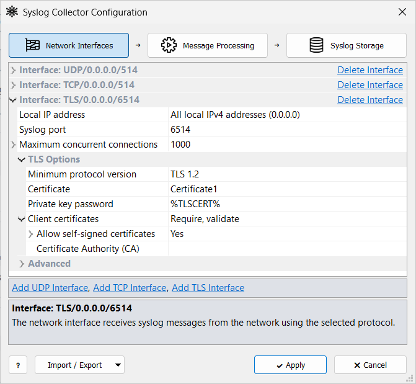416x384 pixels.
Task: Select the Certificate label row
Action: 49,189
